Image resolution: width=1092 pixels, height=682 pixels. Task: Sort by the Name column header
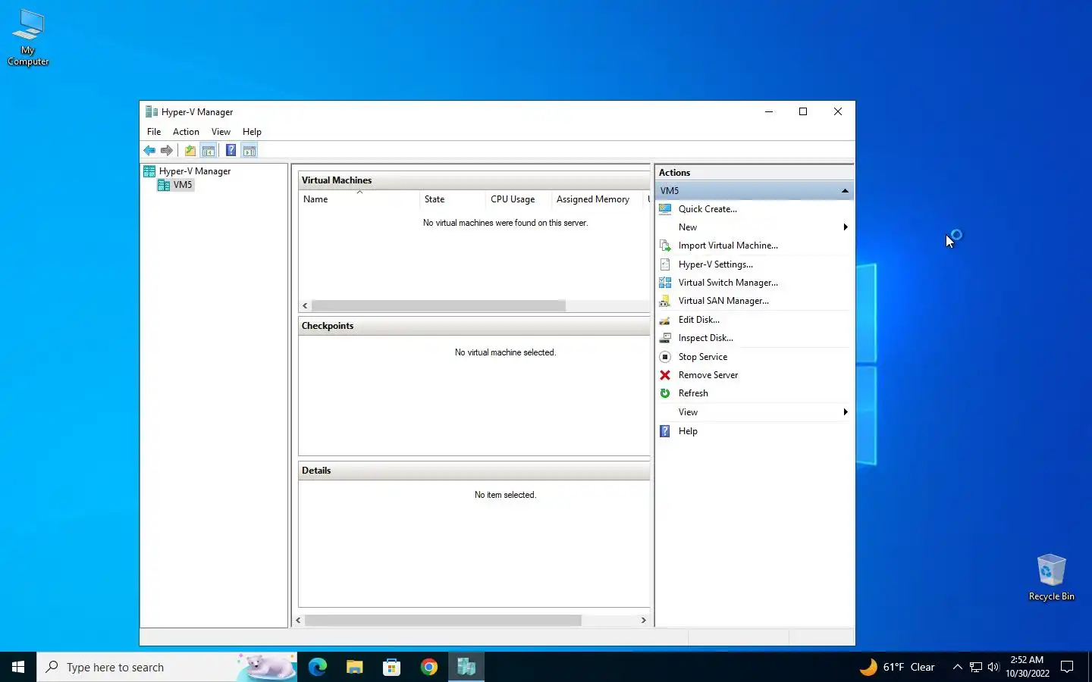[359, 199]
